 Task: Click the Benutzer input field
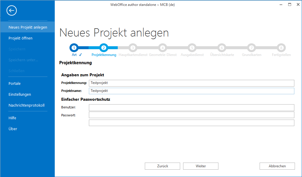pos(191,107)
